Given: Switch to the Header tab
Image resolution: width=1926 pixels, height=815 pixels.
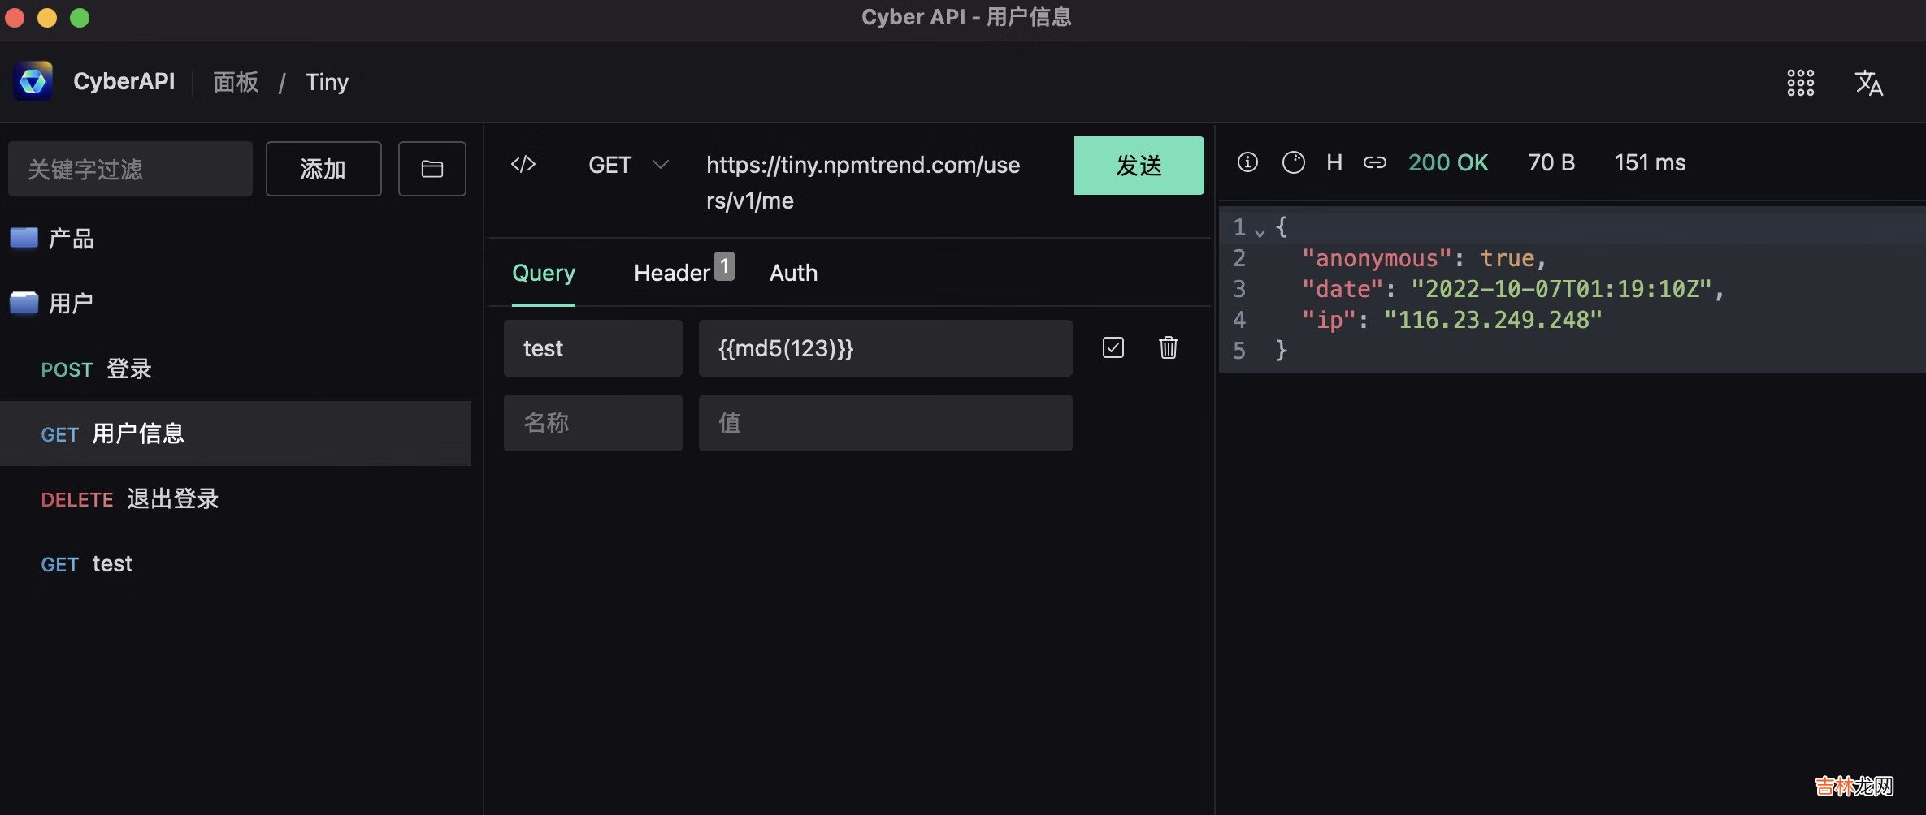Looking at the screenshot, I should [x=672, y=273].
